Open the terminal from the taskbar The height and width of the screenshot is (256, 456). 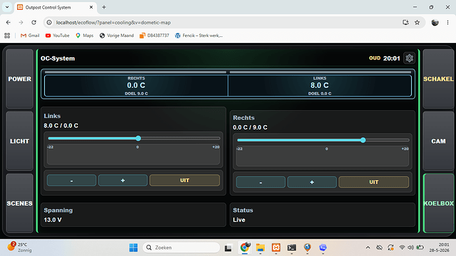click(291, 247)
